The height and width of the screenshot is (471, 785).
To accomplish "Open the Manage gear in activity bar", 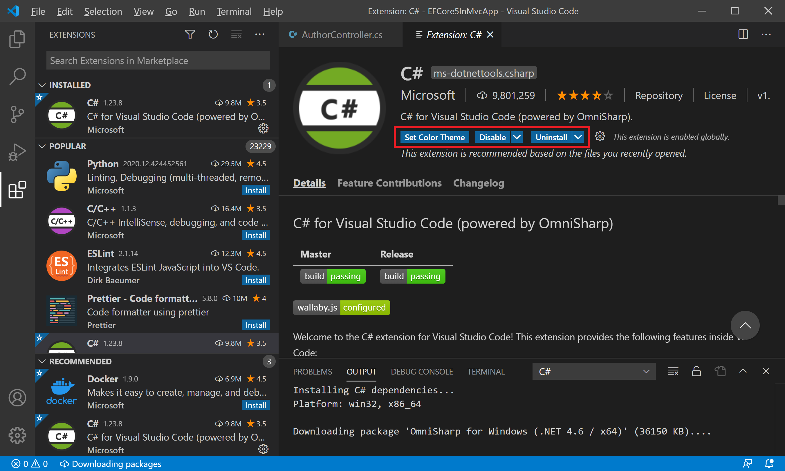I will [x=17, y=435].
